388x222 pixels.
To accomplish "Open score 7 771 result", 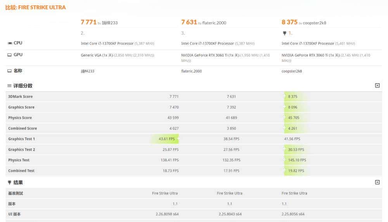I will (88, 22).
